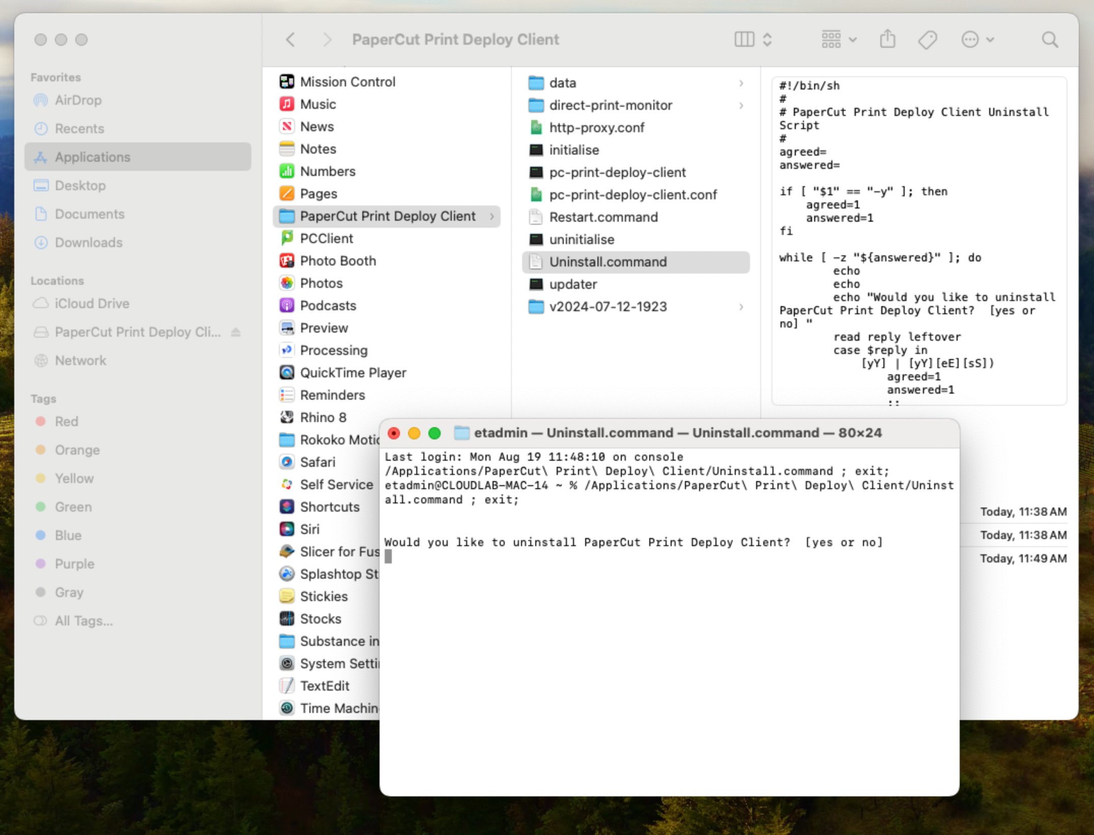Screen dimensions: 1094x835
Task: Open Documents from the sidebar
Action: (137, 214)
